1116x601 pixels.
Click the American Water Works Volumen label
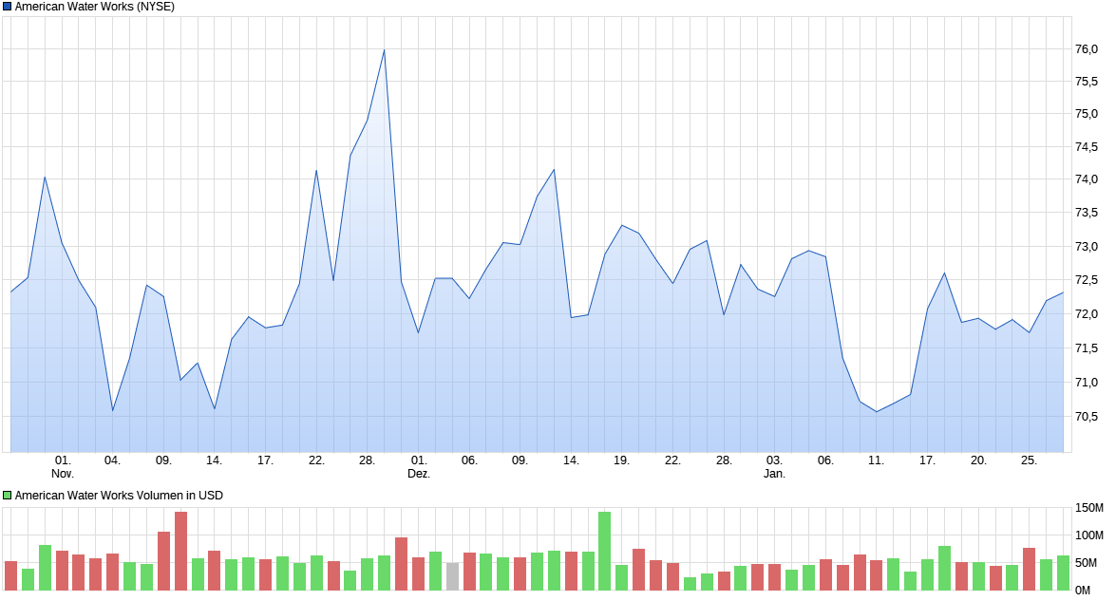[x=114, y=495]
